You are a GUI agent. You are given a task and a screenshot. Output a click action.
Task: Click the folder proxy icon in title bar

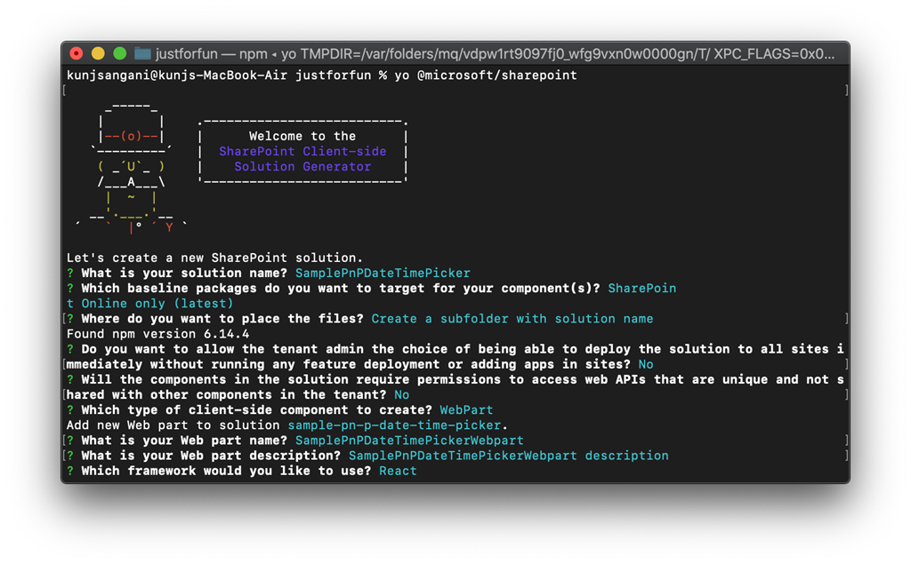(142, 53)
